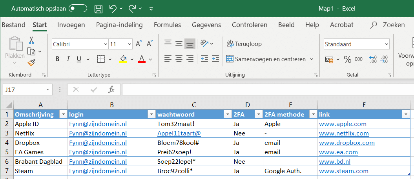Click Samenvoegen en centreren button
Screen dimensions: 414x179
[266, 59]
